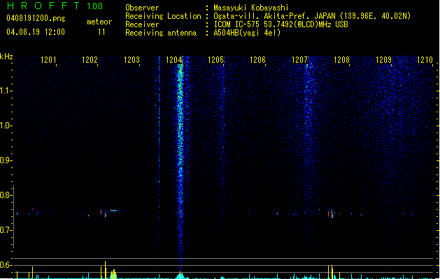Click the Receiving Location label
The image size is (440, 279).
click(163, 16)
